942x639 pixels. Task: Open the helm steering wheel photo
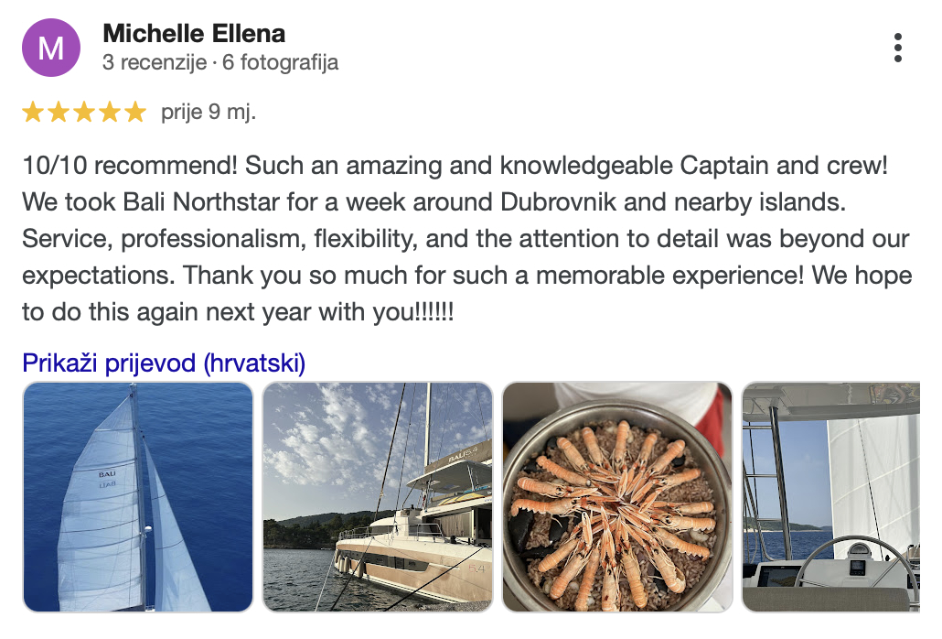click(830, 497)
